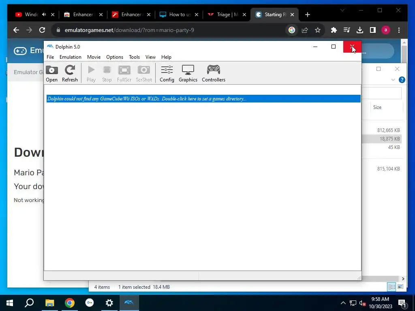Open the Movie menu
415x311 pixels.
coord(94,57)
